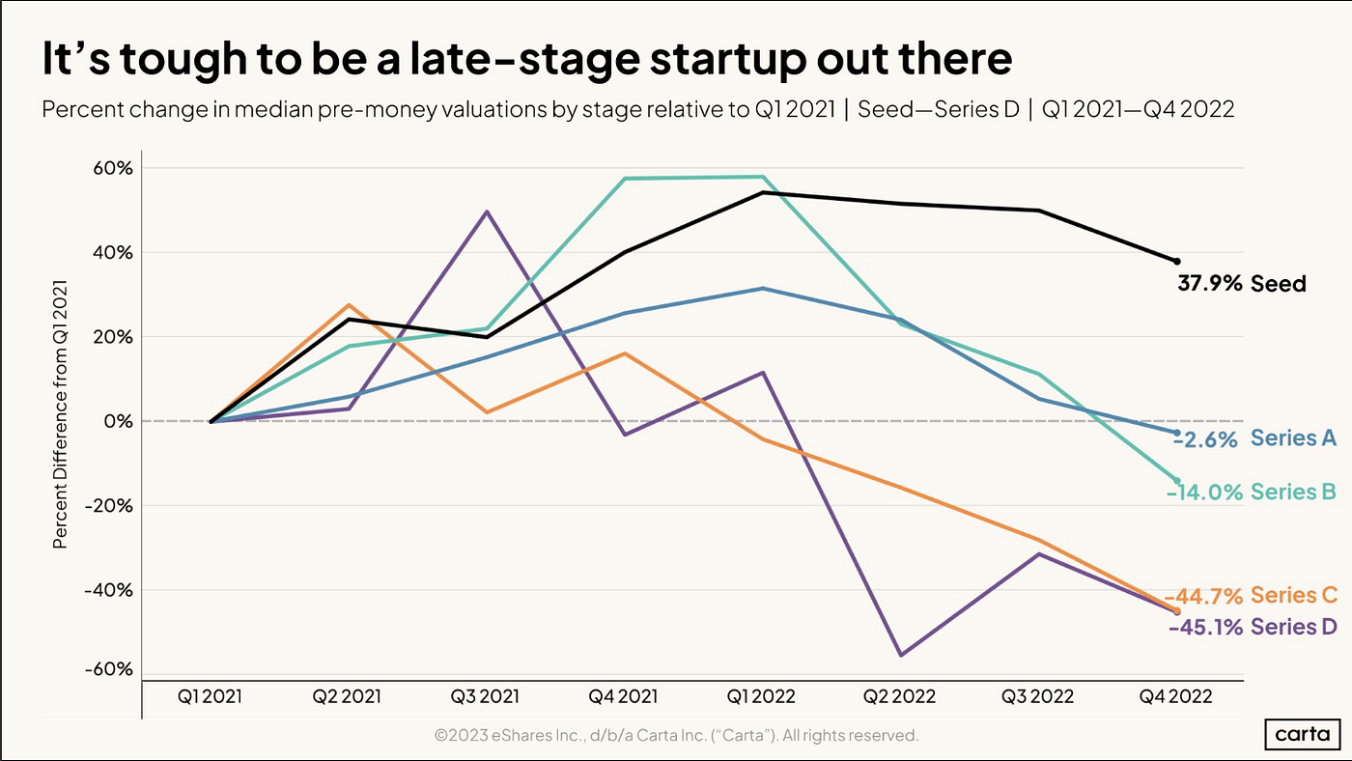
Task: Click the purple Series D peak at Q3 2021
Action: [x=487, y=211]
